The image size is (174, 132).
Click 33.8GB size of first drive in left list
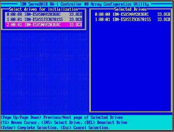click(x=76, y=14)
